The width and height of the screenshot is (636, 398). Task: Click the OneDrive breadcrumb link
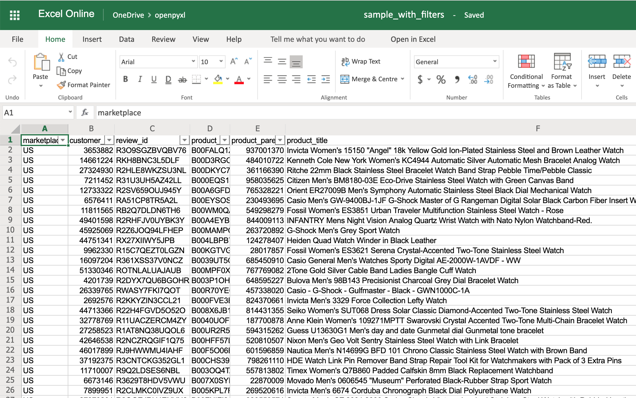click(128, 15)
